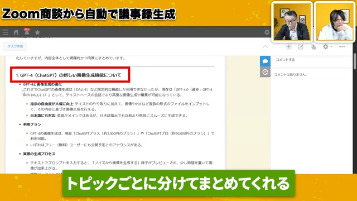Click the text 指示の自由度が大幅に向上

pyautogui.click(x=52, y=104)
